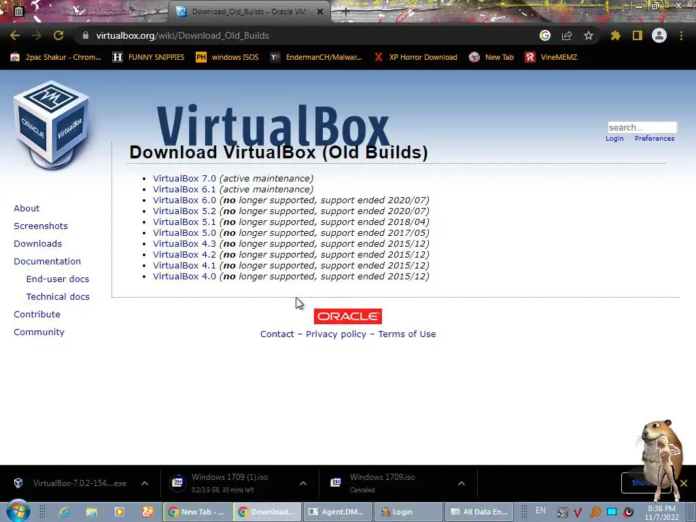Expand options for canceled Windows 1709.iso
696x522 pixels.
[x=462, y=483]
